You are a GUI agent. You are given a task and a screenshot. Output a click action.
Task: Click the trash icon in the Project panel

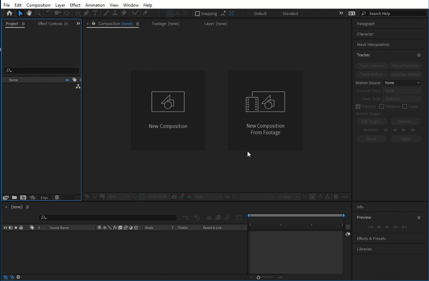pos(57,197)
